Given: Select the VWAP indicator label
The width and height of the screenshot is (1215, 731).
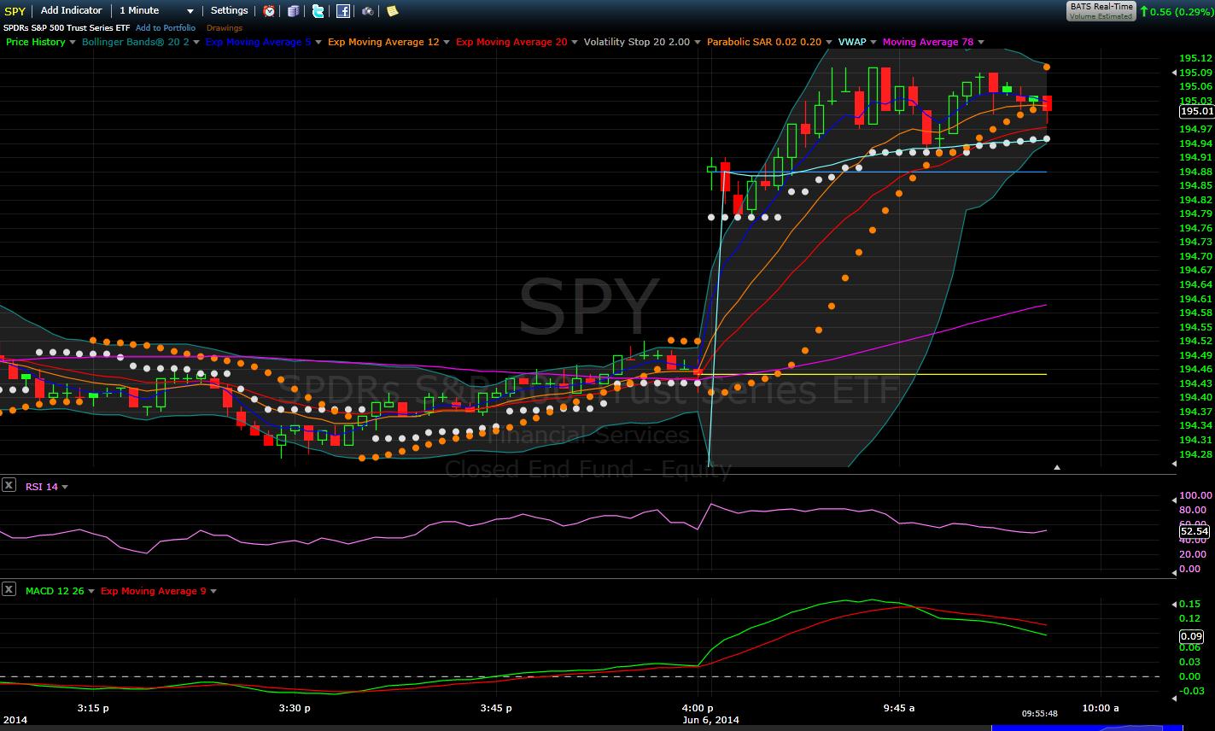Looking at the screenshot, I should coord(852,42).
